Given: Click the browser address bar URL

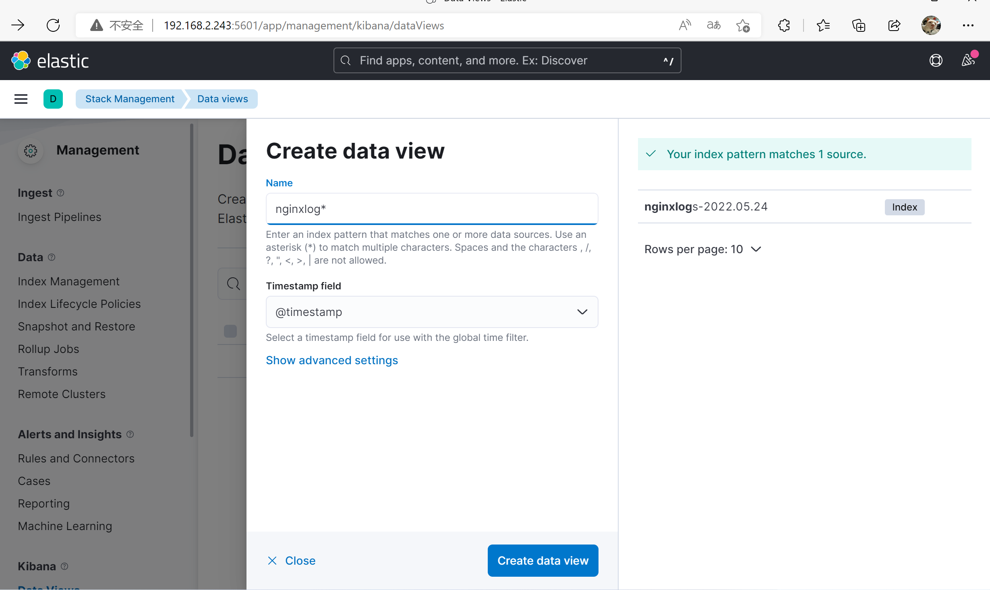Looking at the screenshot, I should coord(304,25).
